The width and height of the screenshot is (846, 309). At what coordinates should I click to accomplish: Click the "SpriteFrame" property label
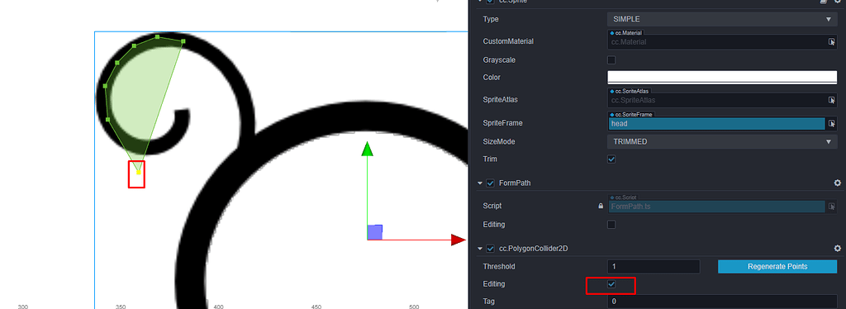[x=503, y=123]
